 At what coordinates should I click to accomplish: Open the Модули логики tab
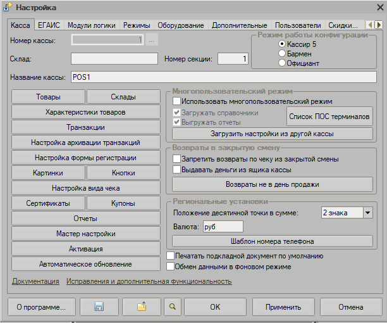(x=92, y=25)
